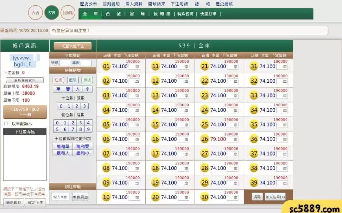Select tens digit 2 under 十位數
The width and height of the screenshot is (342, 213).
click(77, 106)
